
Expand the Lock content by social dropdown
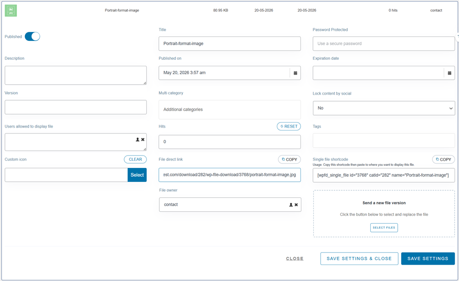point(384,108)
